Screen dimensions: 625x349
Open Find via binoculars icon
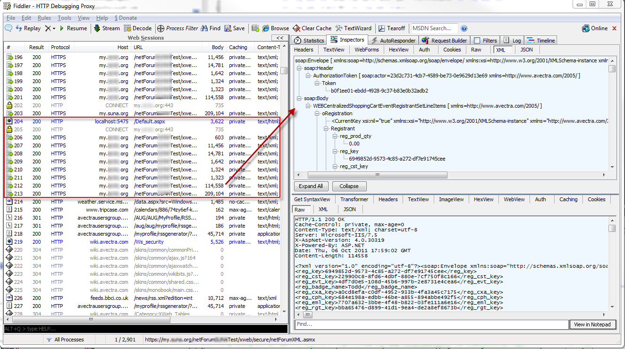pos(211,28)
